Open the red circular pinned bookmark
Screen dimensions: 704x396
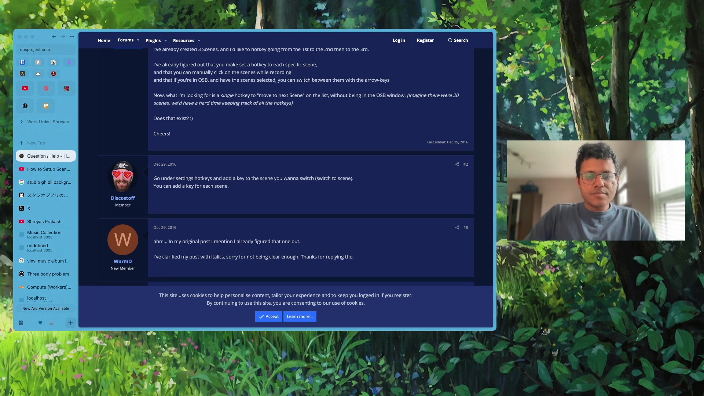pyautogui.click(x=54, y=74)
